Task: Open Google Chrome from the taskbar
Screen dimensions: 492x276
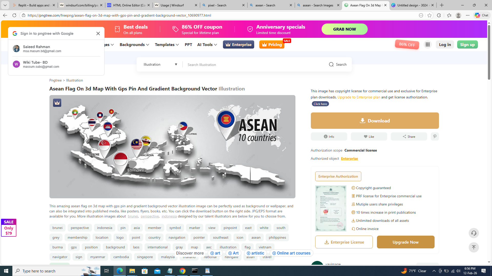Action: point(182,271)
